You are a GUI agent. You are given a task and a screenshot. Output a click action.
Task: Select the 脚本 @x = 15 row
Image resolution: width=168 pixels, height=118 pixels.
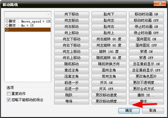tap(28, 25)
